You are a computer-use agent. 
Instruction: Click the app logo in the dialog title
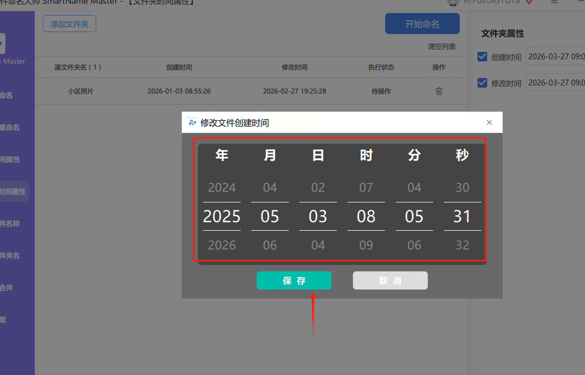pyautogui.click(x=192, y=122)
